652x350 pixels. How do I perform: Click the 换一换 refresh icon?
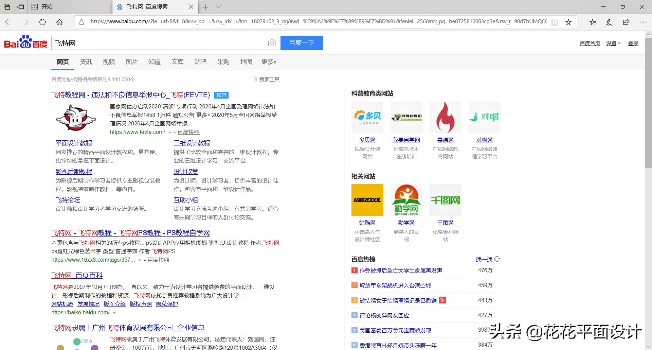point(497,259)
